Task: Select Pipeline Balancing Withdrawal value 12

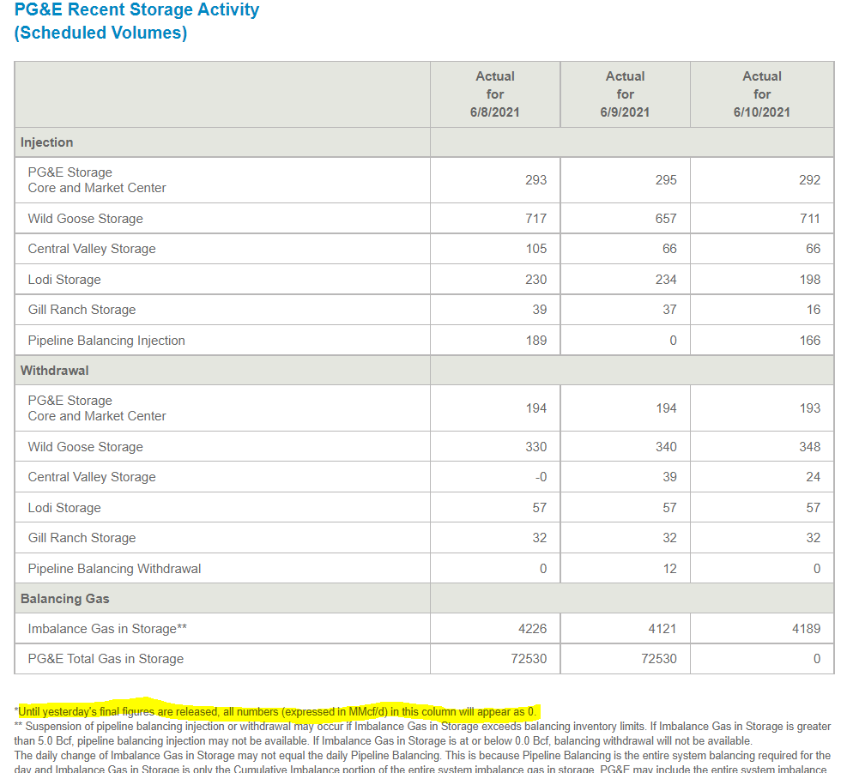Action: click(x=670, y=569)
